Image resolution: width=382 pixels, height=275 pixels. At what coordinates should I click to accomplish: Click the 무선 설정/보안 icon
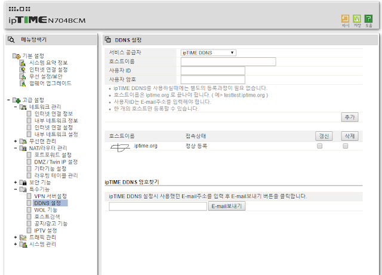[23, 76]
